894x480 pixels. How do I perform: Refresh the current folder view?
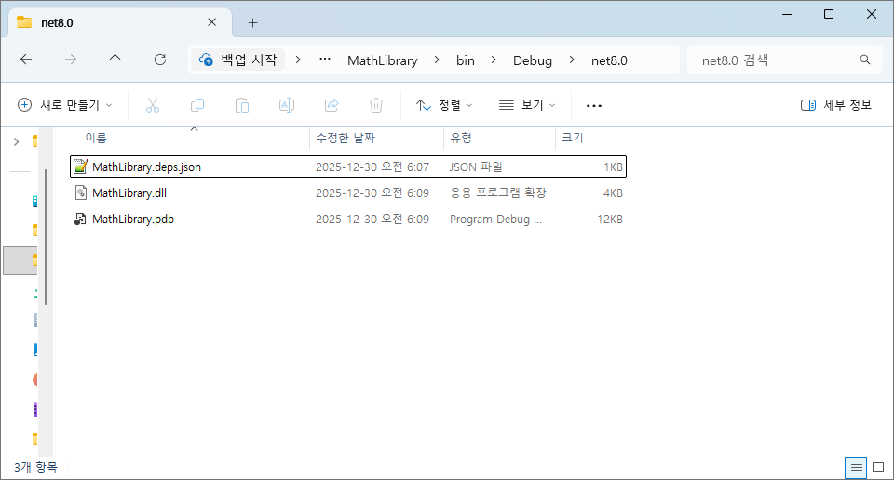click(159, 60)
